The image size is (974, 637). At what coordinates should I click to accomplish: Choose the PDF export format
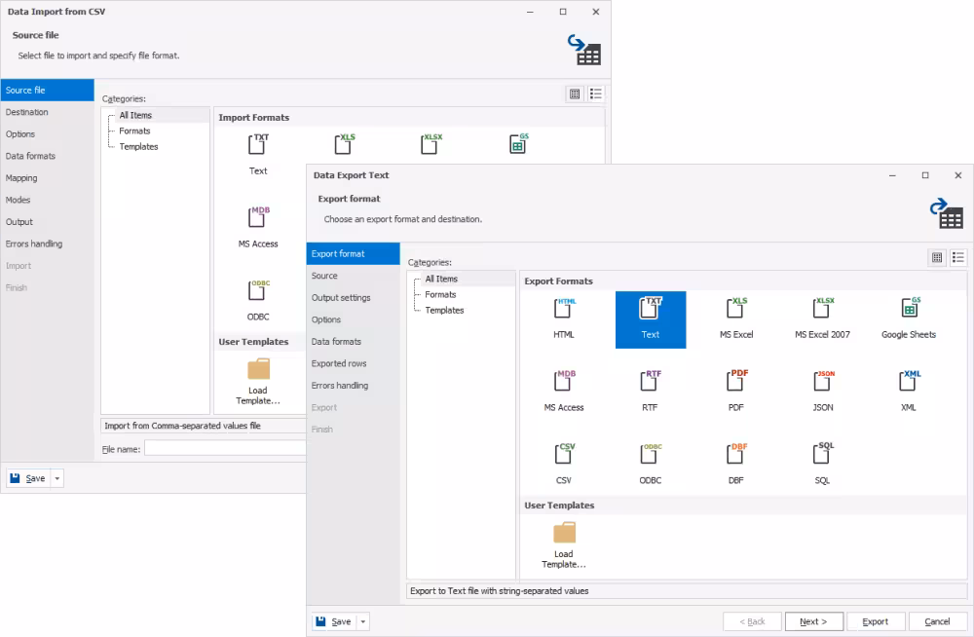point(736,392)
